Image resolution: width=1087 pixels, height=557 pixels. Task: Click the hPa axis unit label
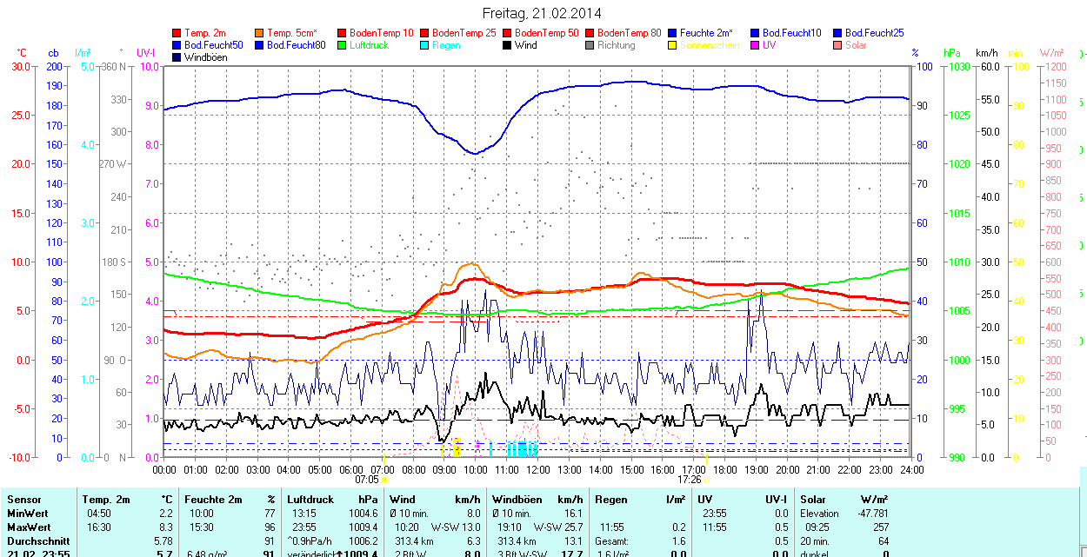point(952,53)
